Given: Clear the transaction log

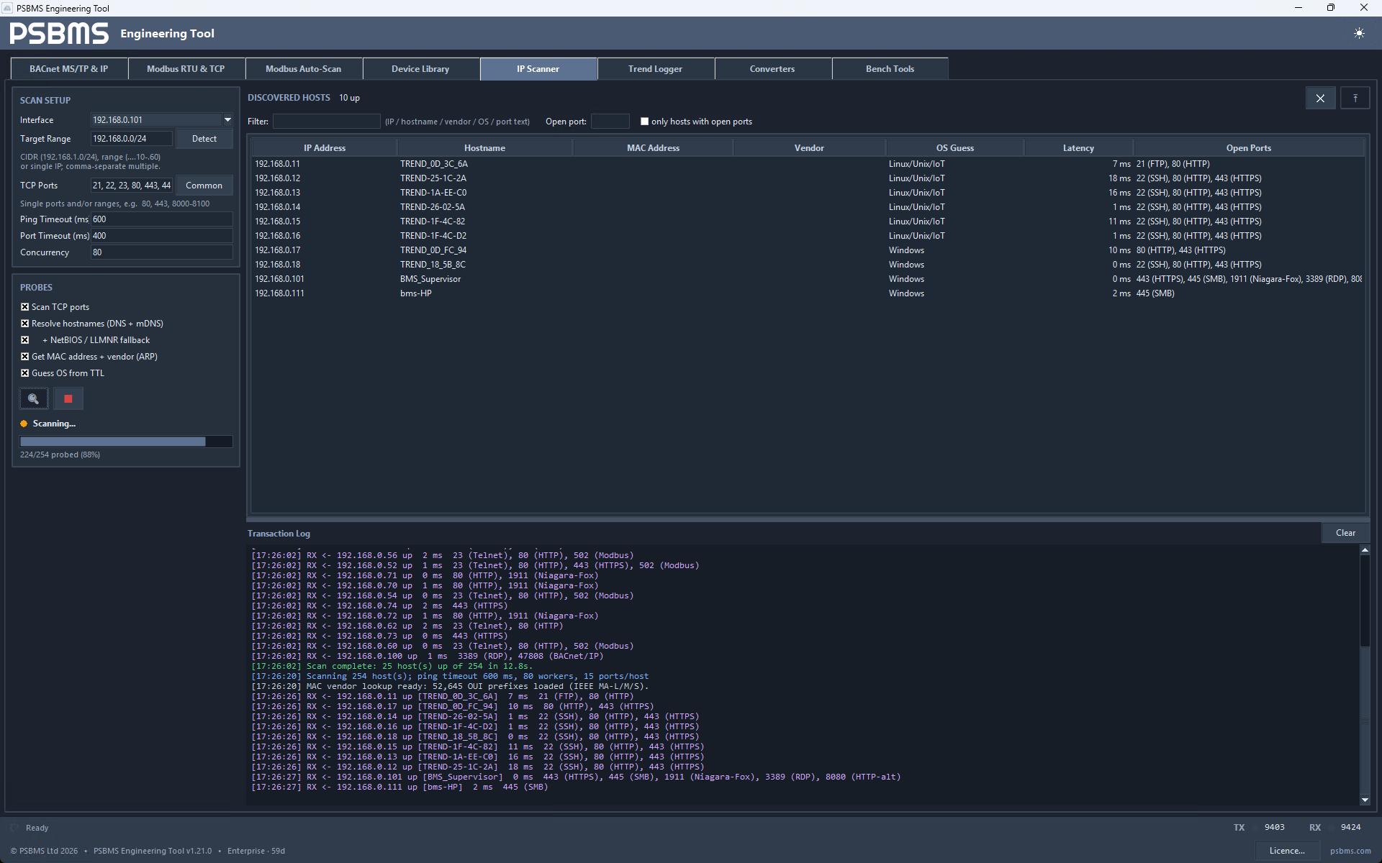Looking at the screenshot, I should coord(1345,533).
